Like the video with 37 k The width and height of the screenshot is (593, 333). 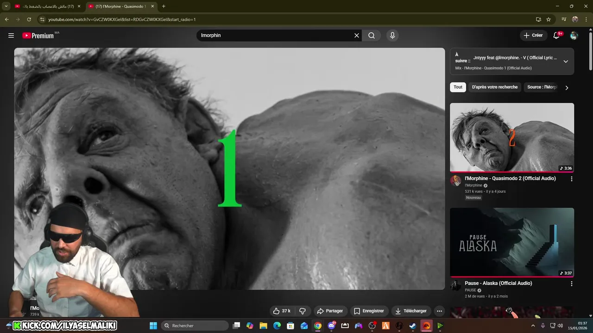[x=282, y=311]
